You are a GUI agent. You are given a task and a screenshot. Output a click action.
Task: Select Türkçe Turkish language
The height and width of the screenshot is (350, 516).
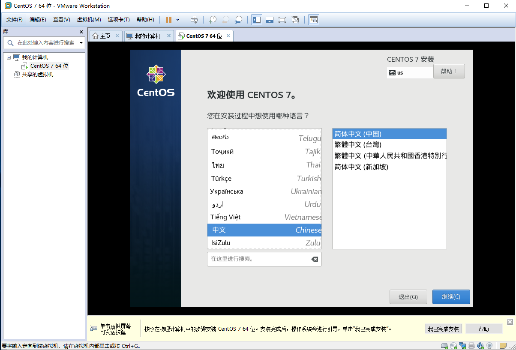pyautogui.click(x=264, y=178)
